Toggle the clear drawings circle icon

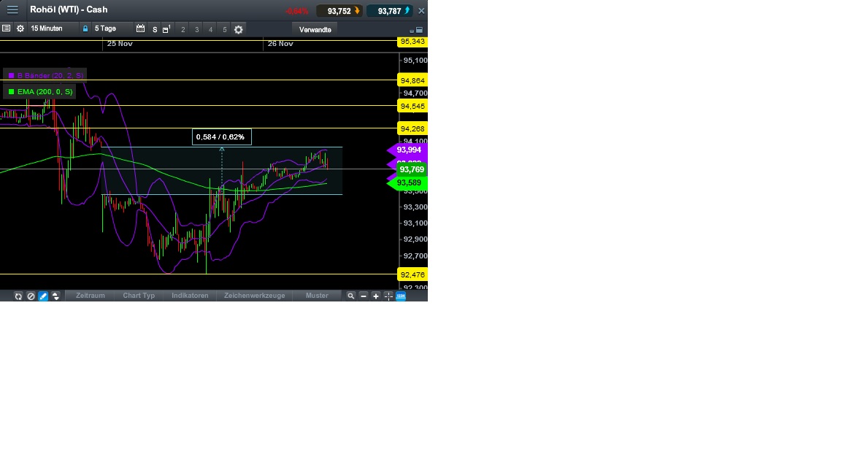coord(31,296)
